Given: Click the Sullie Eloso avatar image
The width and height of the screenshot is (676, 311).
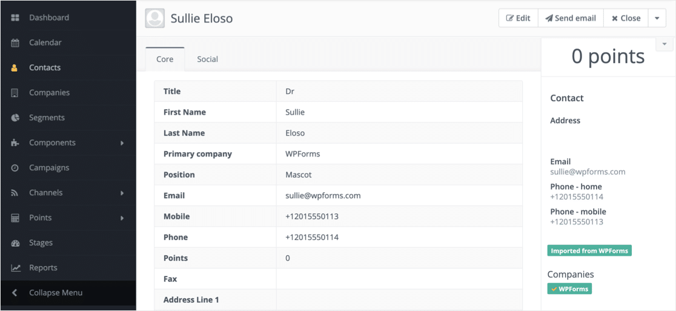Looking at the screenshot, I should pos(155,18).
